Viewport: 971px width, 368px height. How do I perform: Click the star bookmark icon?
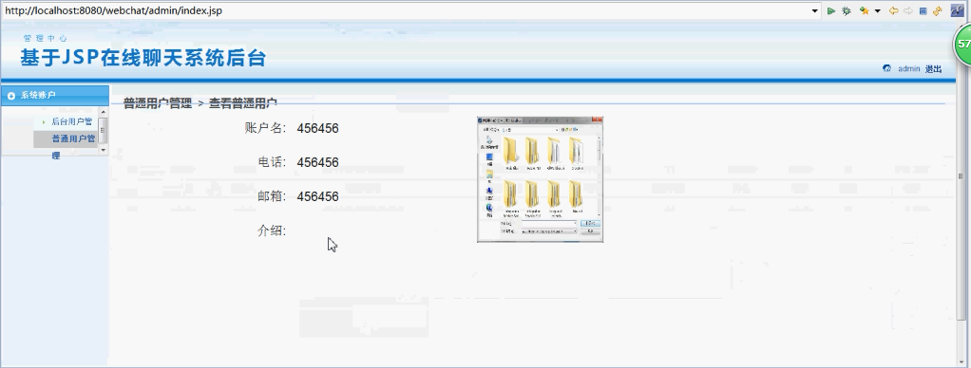pos(864,10)
